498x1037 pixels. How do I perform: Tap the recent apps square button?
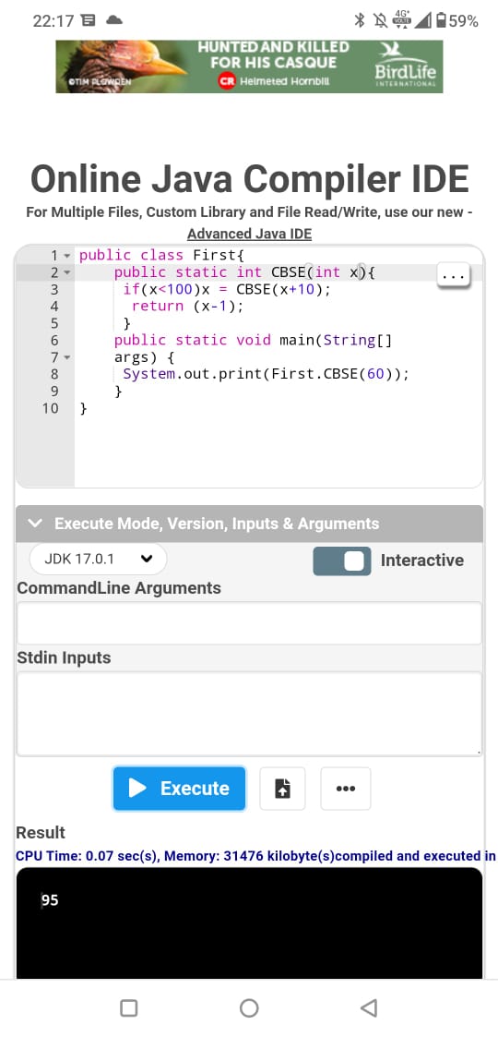[x=129, y=1007]
